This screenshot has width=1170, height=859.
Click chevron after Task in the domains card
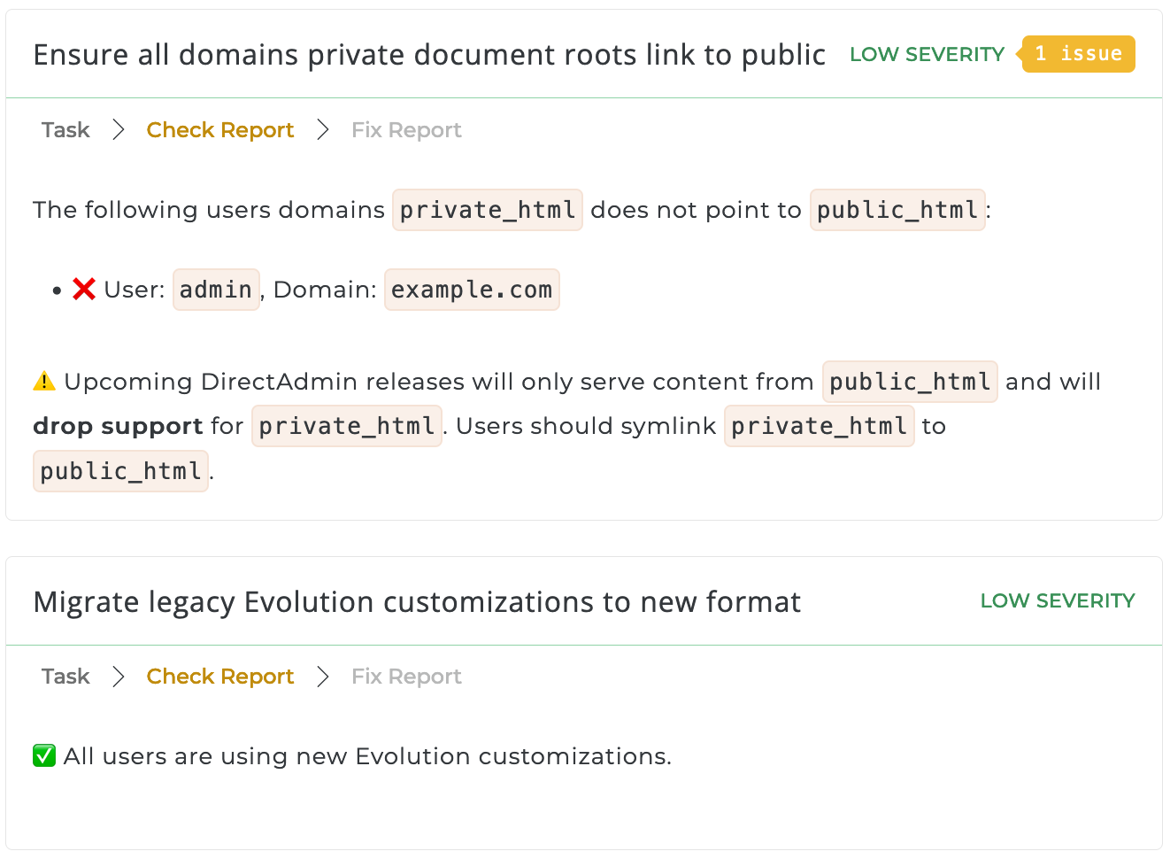tap(119, 130)
